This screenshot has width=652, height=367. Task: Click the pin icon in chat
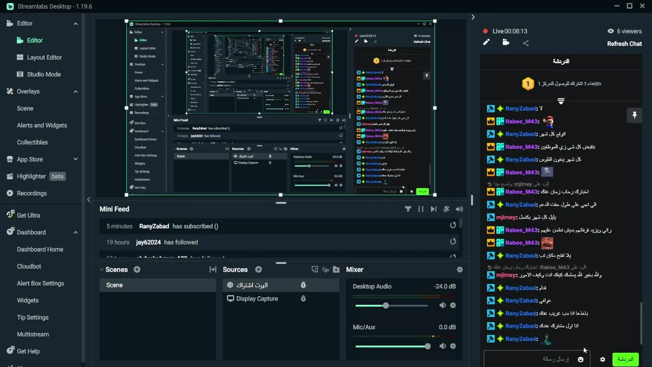click(x=635, y=116)
